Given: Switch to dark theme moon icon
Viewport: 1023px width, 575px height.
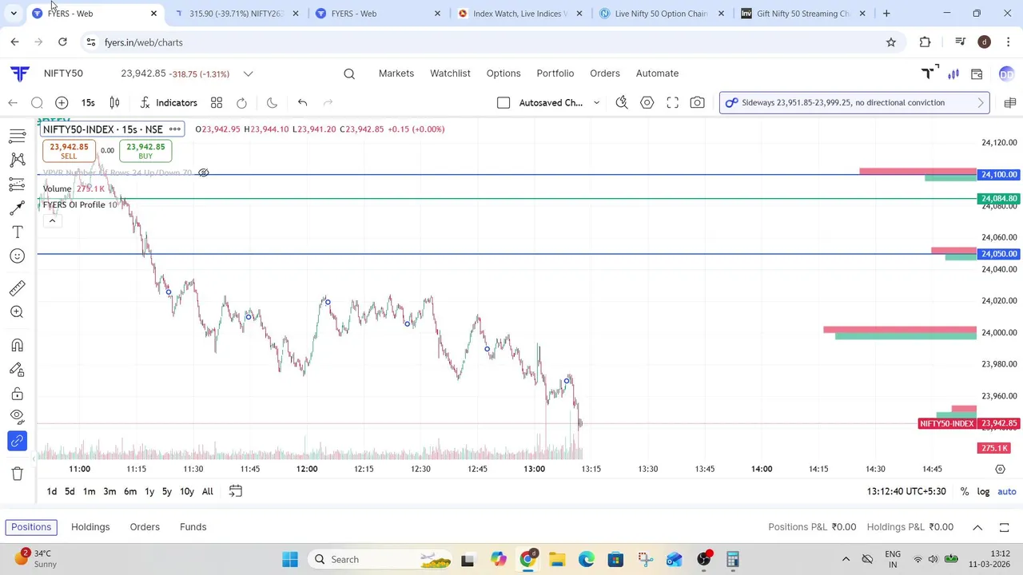Looking at the screenshot, I should (272, 102).
